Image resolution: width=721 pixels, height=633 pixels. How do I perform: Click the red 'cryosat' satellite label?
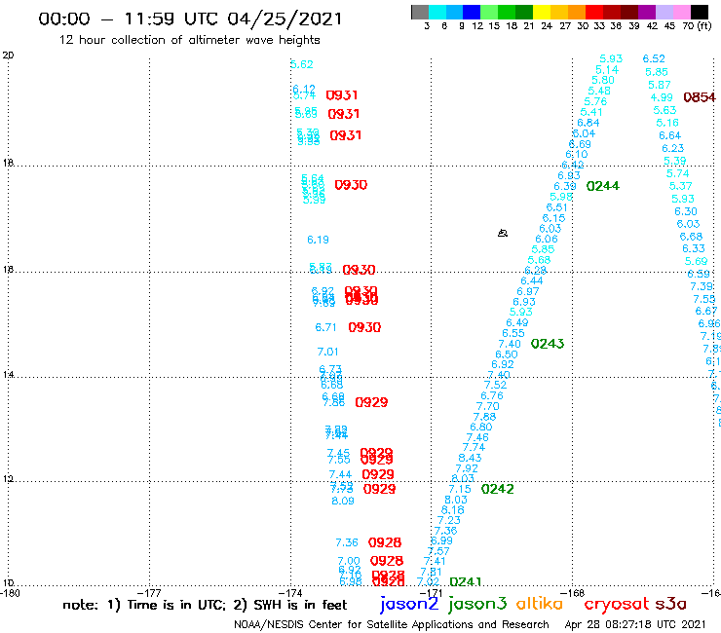(x=617, y=604)
